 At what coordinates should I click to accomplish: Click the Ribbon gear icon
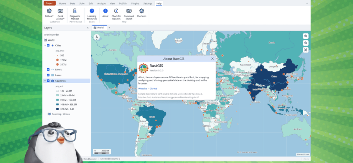pyautogui.click(x=49, y=11)
